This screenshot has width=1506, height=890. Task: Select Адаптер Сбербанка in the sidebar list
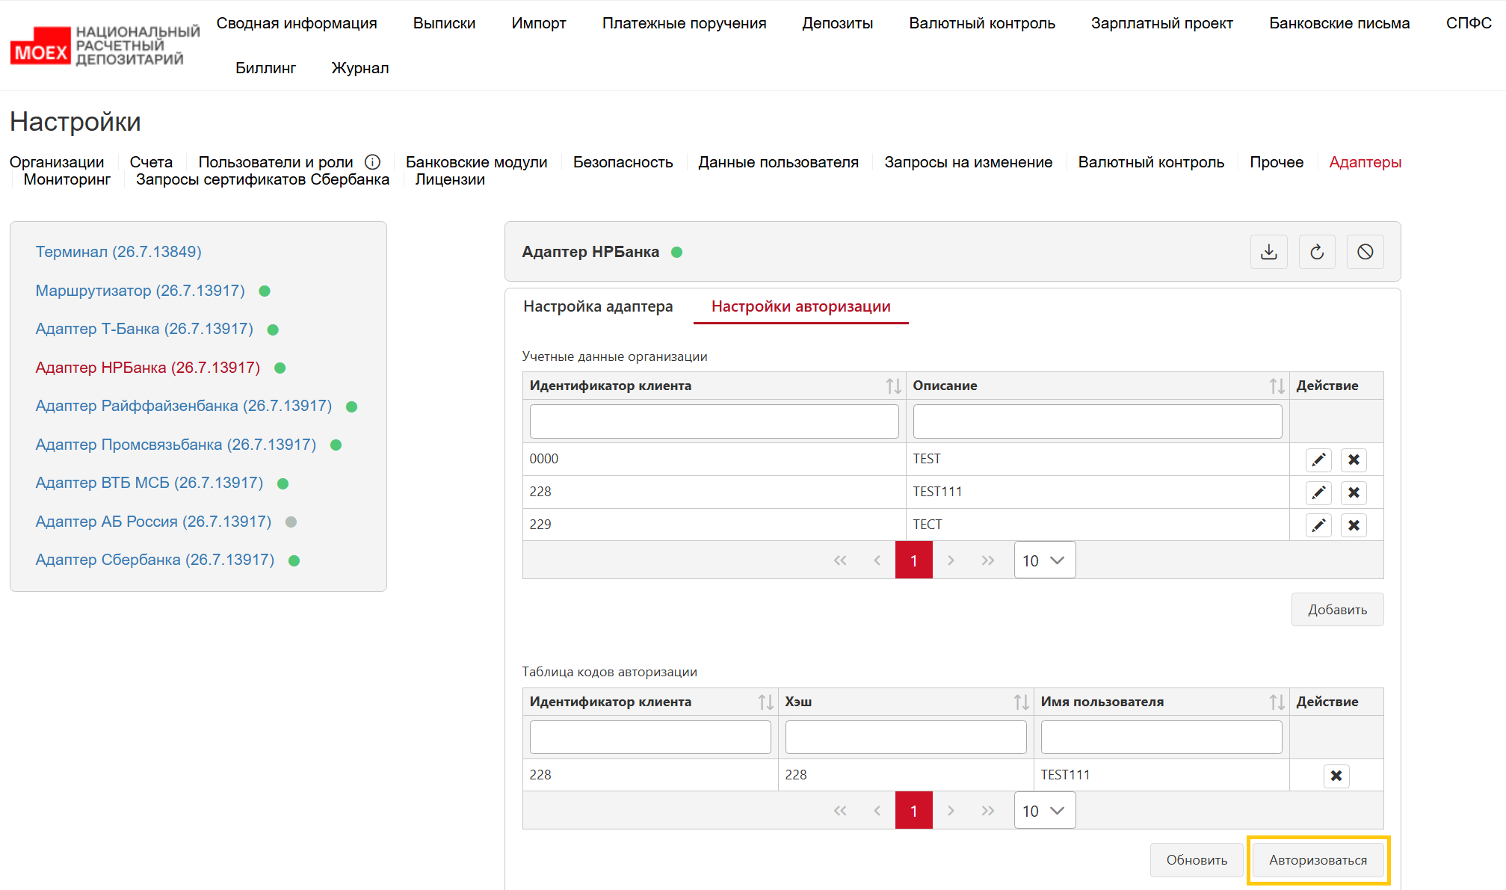coord(155,560)
